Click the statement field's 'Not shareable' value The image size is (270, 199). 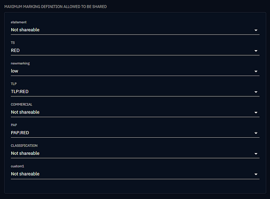coord(25,30)
